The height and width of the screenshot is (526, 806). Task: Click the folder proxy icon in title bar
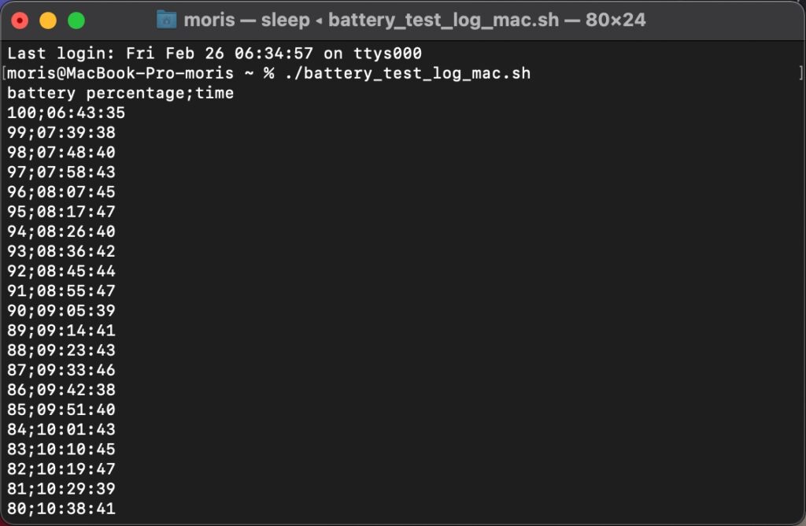pyautogui.click(x=167, y=20)
